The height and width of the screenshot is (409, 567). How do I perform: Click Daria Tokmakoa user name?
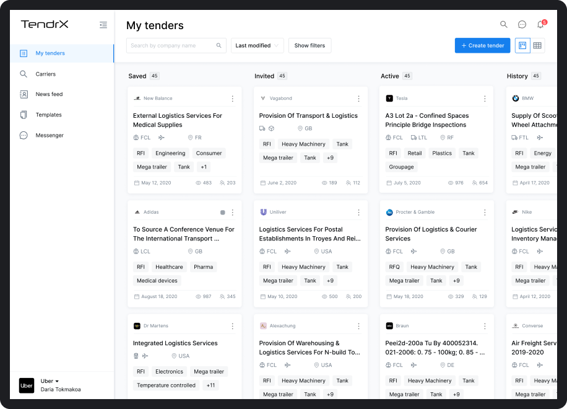pos(61,389)
